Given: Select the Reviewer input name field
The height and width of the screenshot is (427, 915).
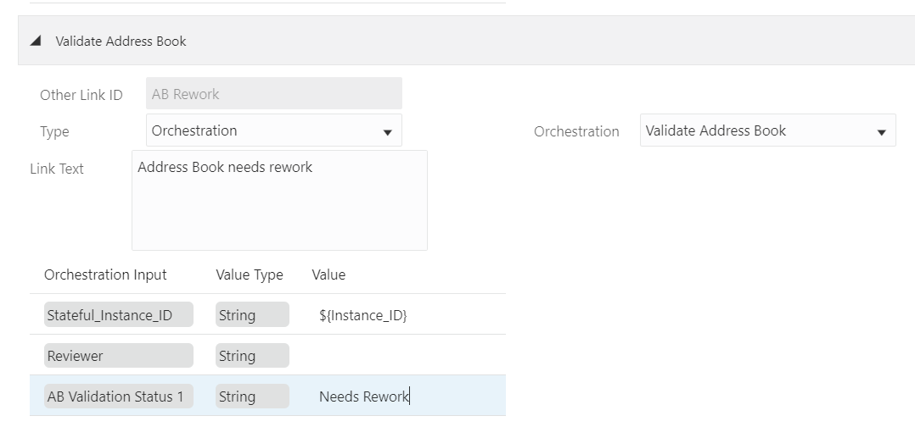Looking at the screenshot, I should (119, 356).
